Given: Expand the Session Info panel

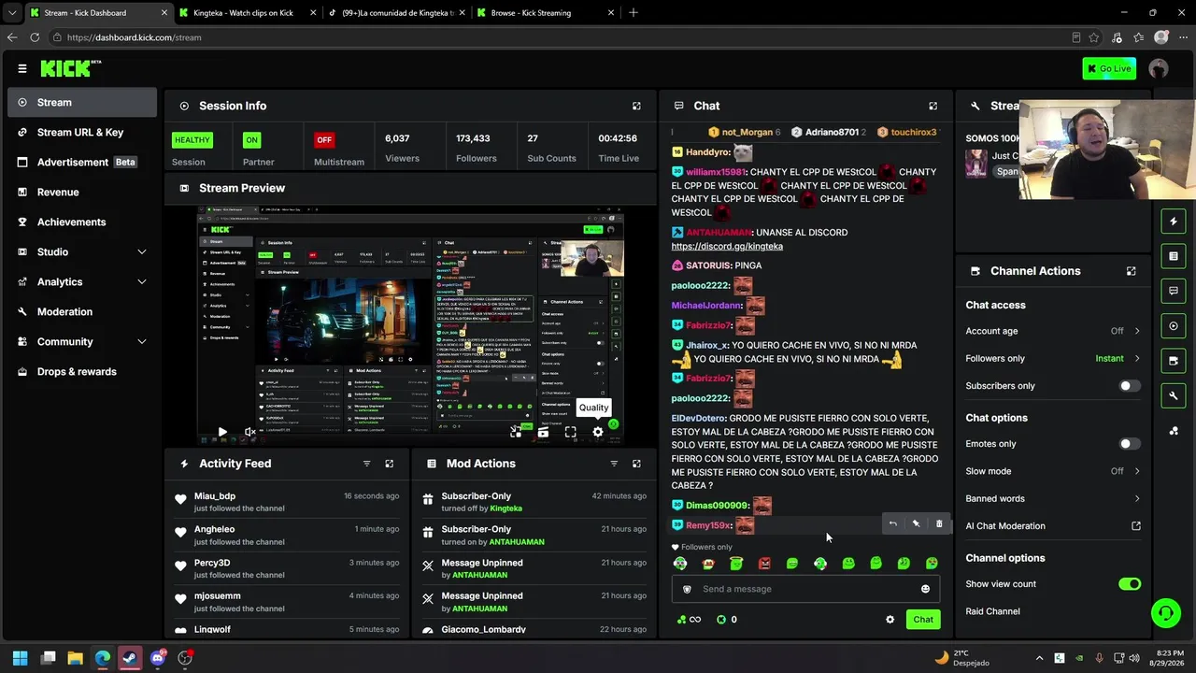Looking at the screenshot, I should 636,106.
